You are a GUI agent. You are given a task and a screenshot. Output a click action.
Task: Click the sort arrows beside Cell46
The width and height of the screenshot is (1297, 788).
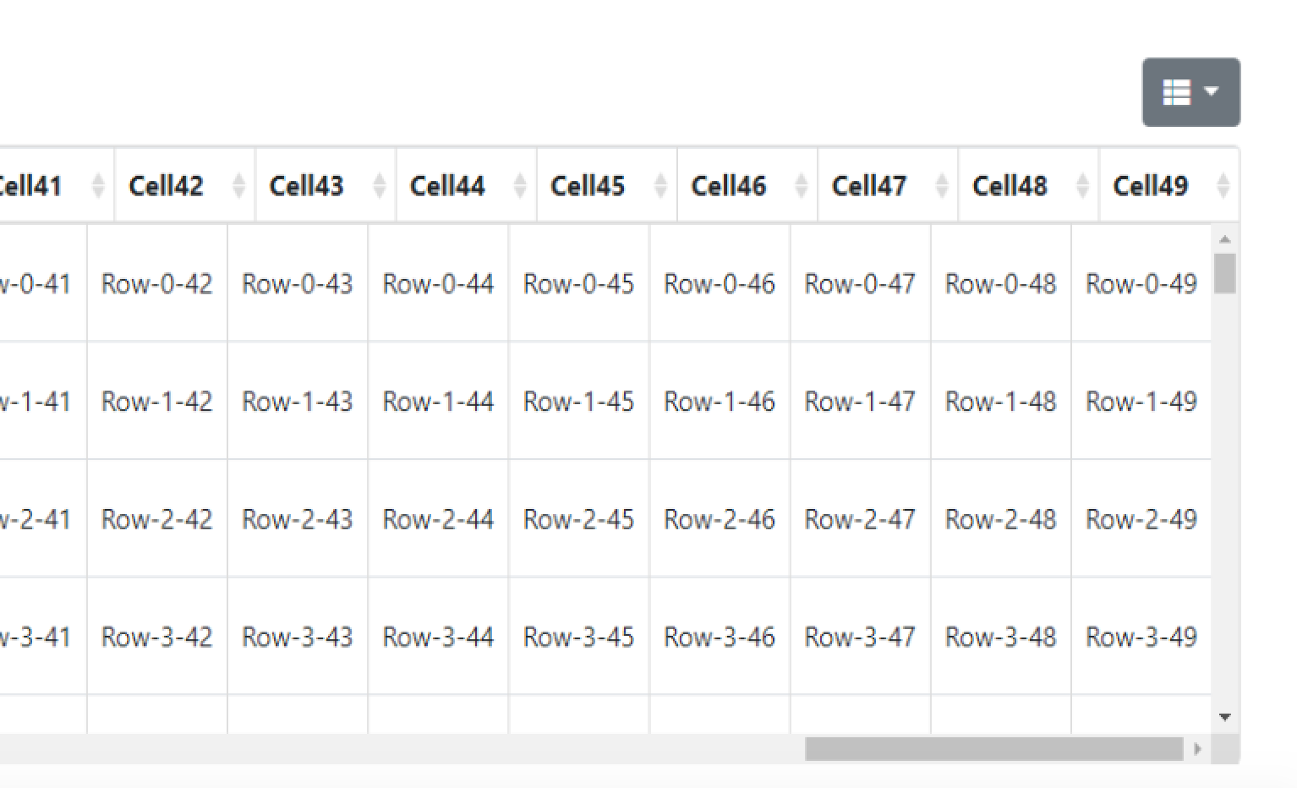pos(802,185)
